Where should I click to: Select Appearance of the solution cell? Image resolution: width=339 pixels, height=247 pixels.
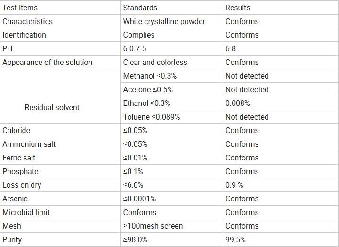click(60, 62)
